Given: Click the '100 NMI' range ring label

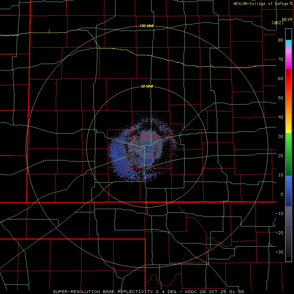Looking at the screenshot, I should click(x=147, y=26).
